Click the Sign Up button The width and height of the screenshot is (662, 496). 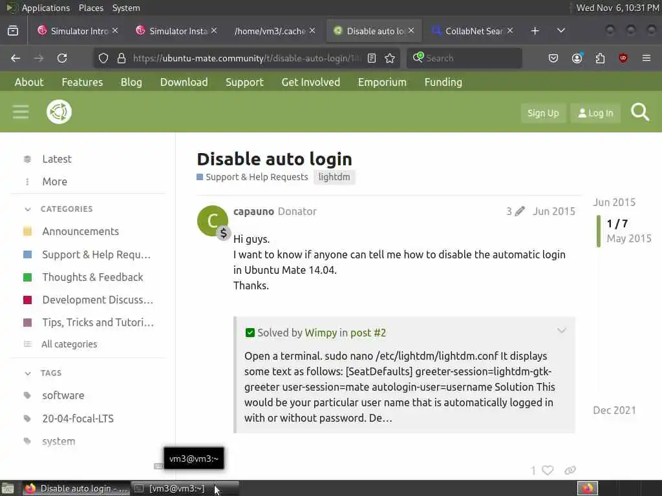click(543, 113)
